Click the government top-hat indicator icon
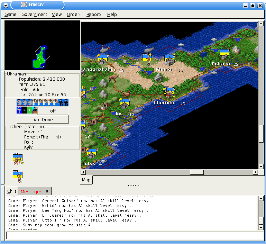Image resolution: width=266 pixels, height=244 pixels. point(35,110)
